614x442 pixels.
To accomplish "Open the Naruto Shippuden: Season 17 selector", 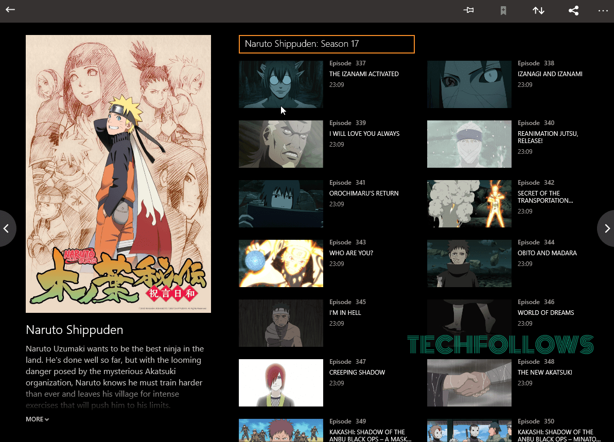I will point(327,44).
